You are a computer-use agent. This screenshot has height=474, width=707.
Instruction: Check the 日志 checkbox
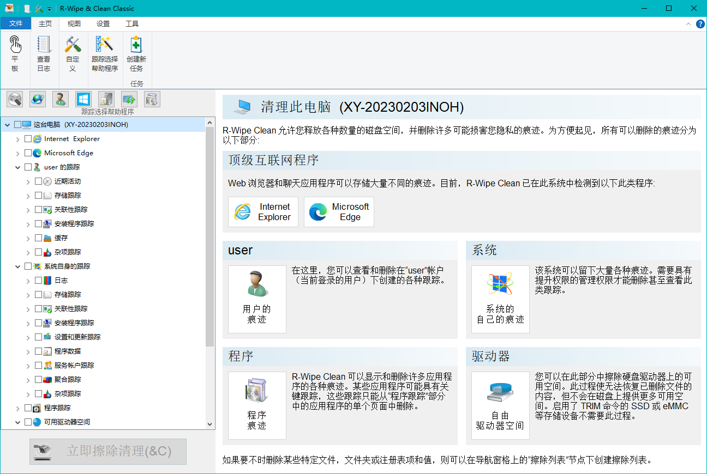point(39,281)
